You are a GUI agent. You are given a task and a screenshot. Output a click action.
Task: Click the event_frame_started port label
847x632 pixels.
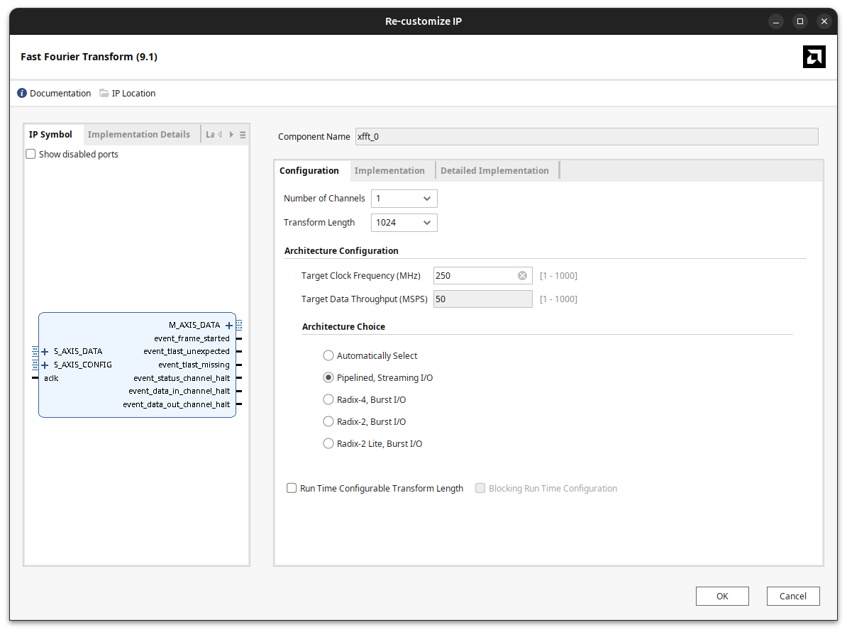coord(192,338)
